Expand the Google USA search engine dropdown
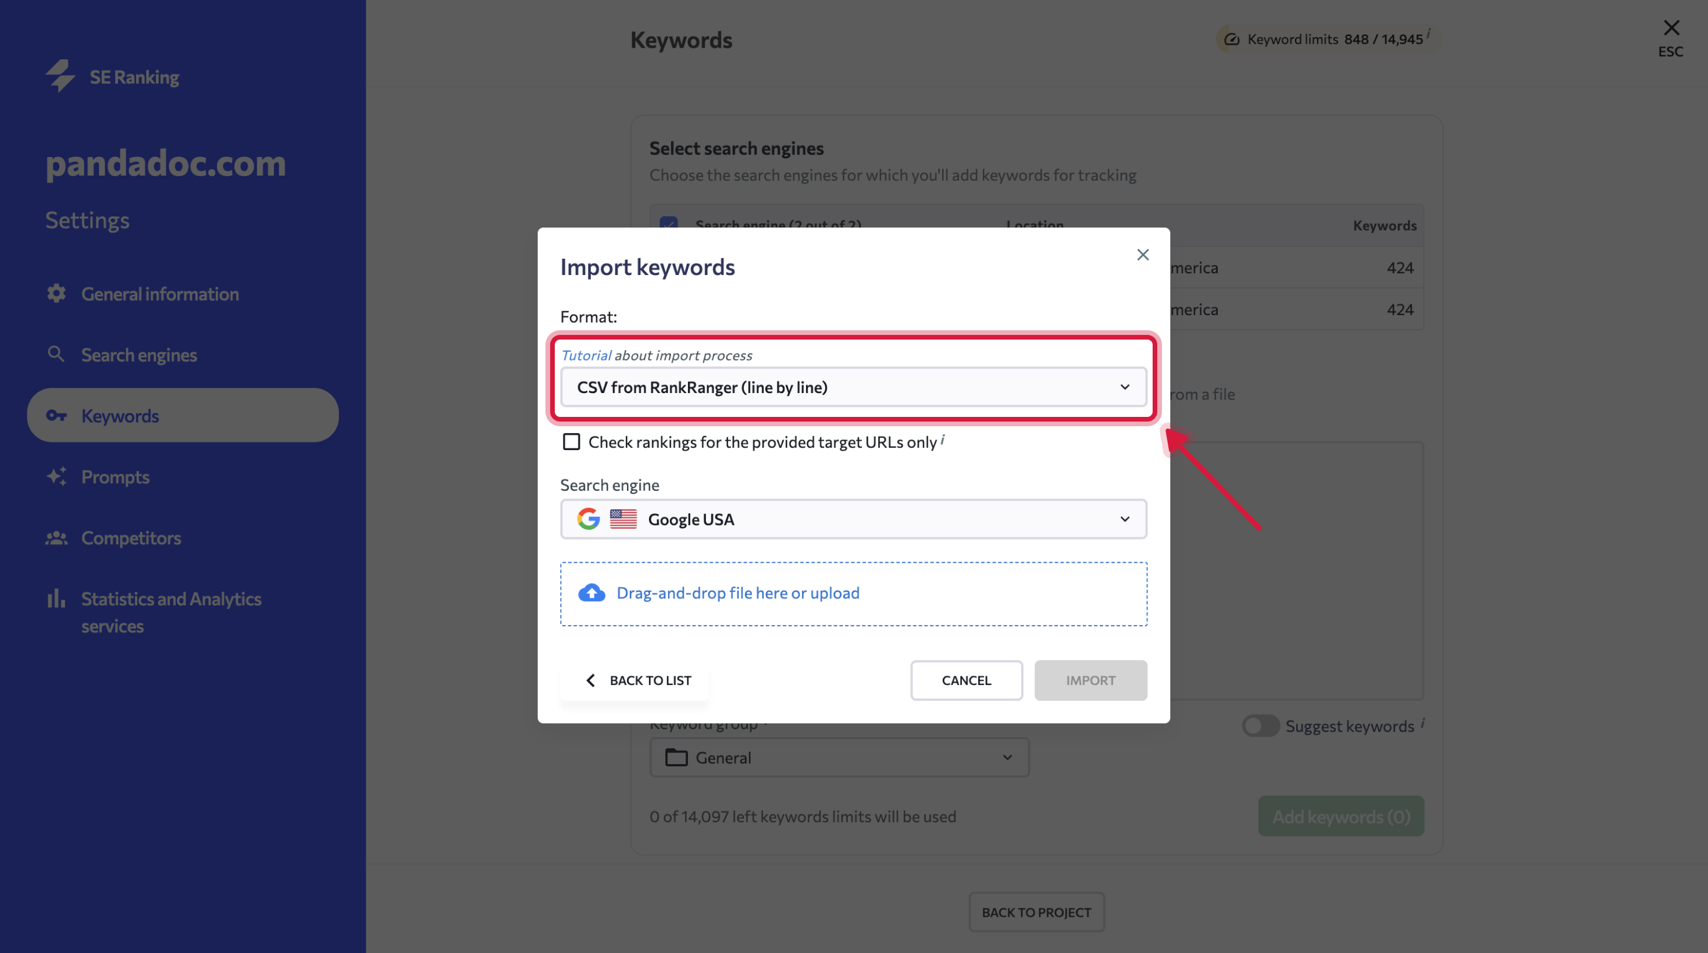The height and width of the screenshot is (953, 1708). tap(853, 519)
